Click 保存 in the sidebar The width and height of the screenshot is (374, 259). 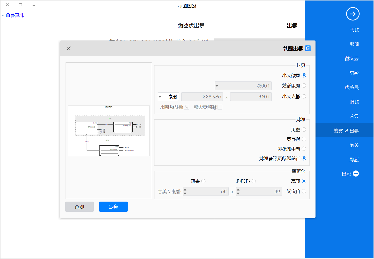[354, 73]
